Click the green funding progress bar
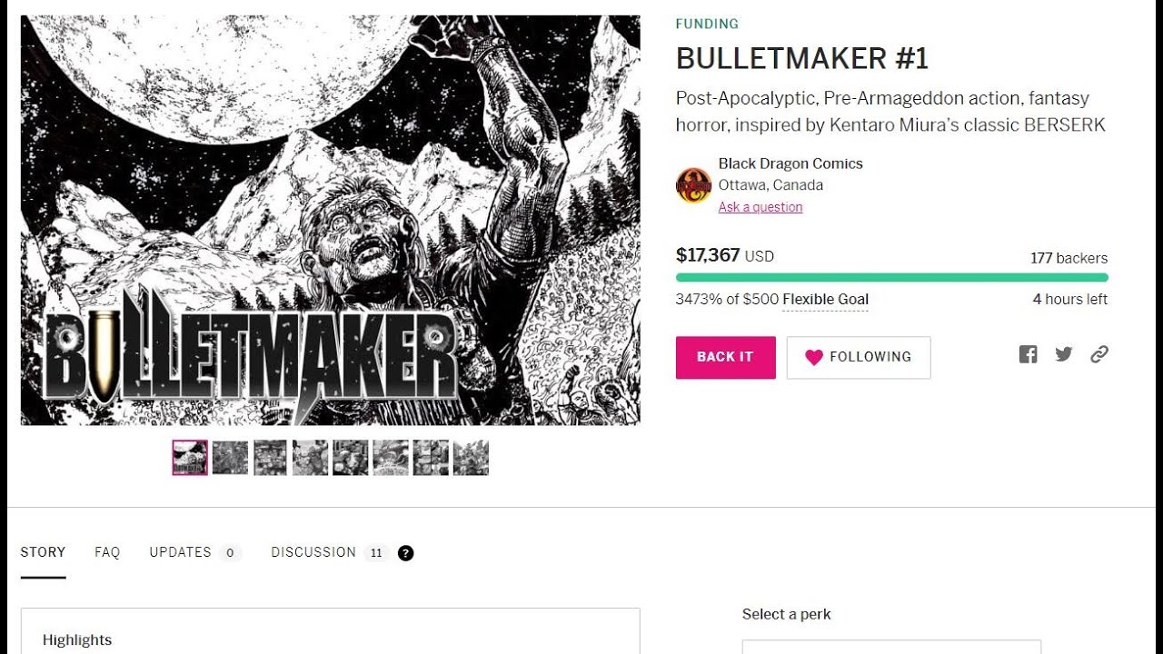 point(891,278)
